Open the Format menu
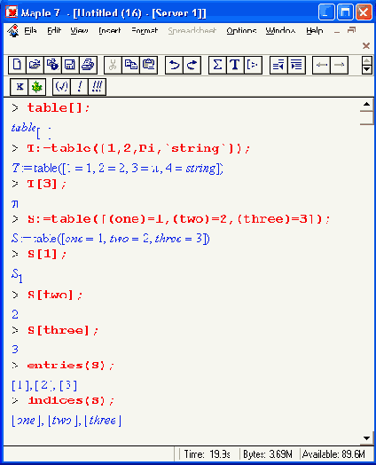This screenshot has width=376, height=465. pyautogui.click(x=145, y=30)
